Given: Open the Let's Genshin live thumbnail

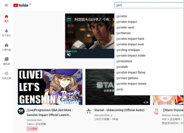Looking at the screenshot, I should coord(50,87).
